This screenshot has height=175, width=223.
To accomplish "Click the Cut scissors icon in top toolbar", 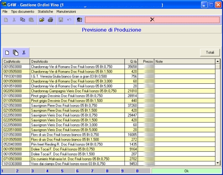I will tap(14, 20).
